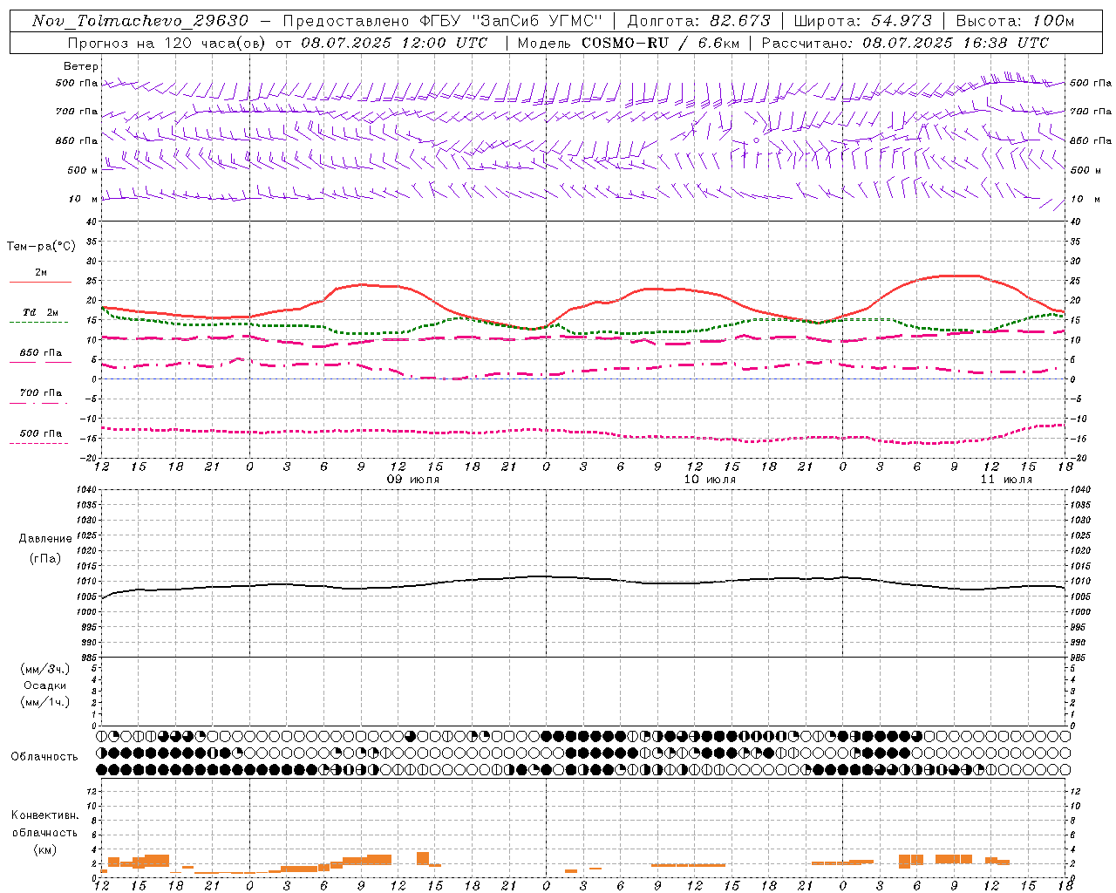Click the 'Долгота: 82.673' longitude value

pyautogui.click(x=699, y=21)
